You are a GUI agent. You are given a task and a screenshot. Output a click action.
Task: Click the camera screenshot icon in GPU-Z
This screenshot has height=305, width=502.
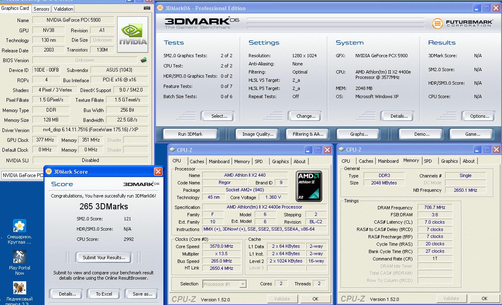tap(147, 8)
